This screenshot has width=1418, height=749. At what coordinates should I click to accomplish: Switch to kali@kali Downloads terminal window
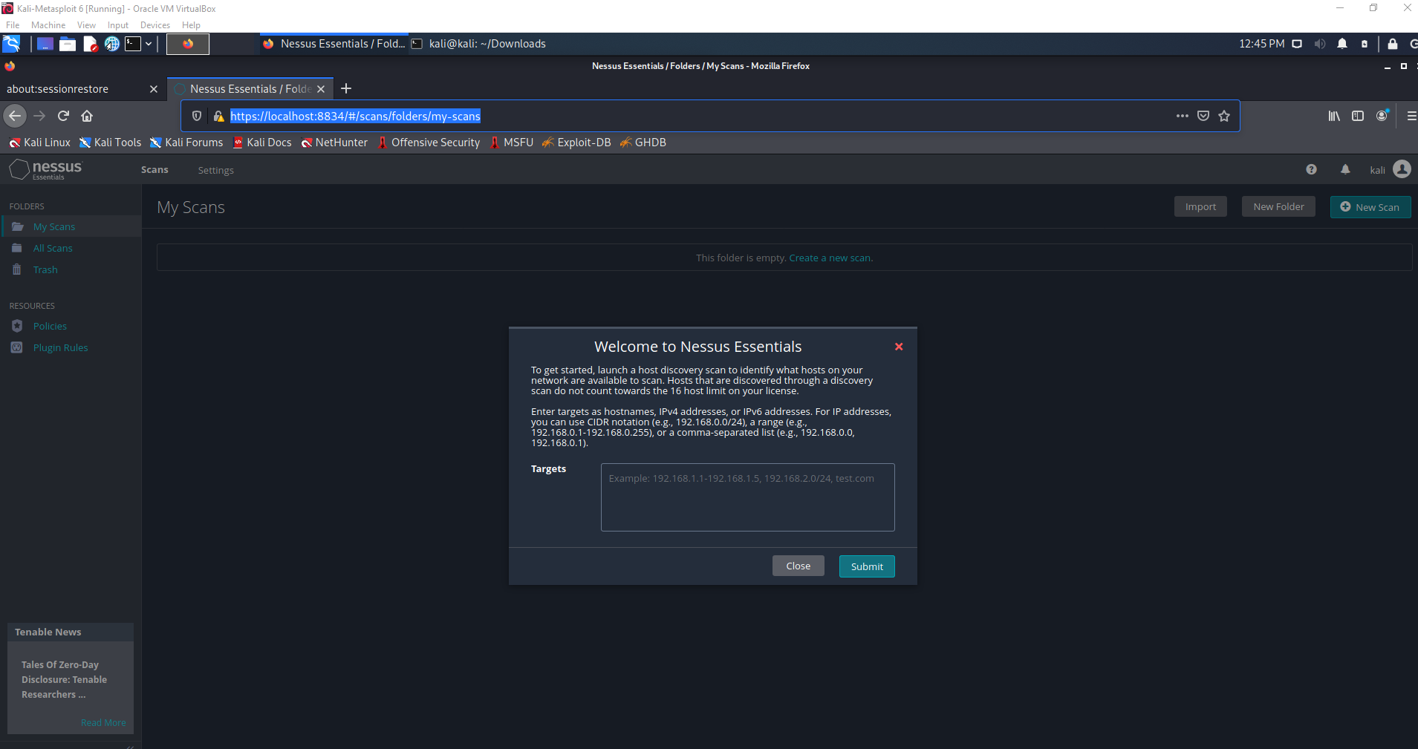point(479,44)
